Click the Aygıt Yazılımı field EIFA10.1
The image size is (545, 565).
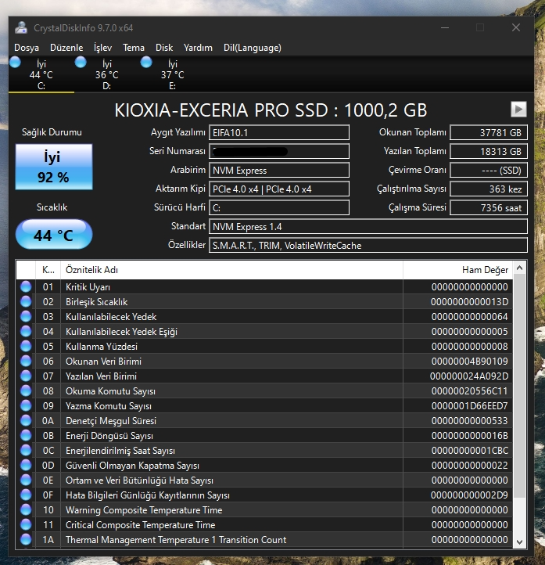(x=279, y=132)
